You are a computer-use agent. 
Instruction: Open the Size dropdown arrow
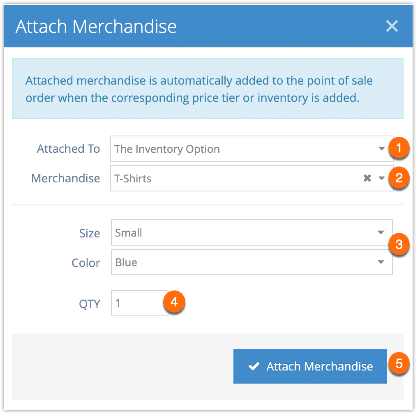pyautogui.click(x=381, y=232)
